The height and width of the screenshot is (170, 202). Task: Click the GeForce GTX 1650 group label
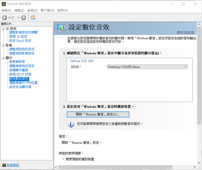pos(82,61)
